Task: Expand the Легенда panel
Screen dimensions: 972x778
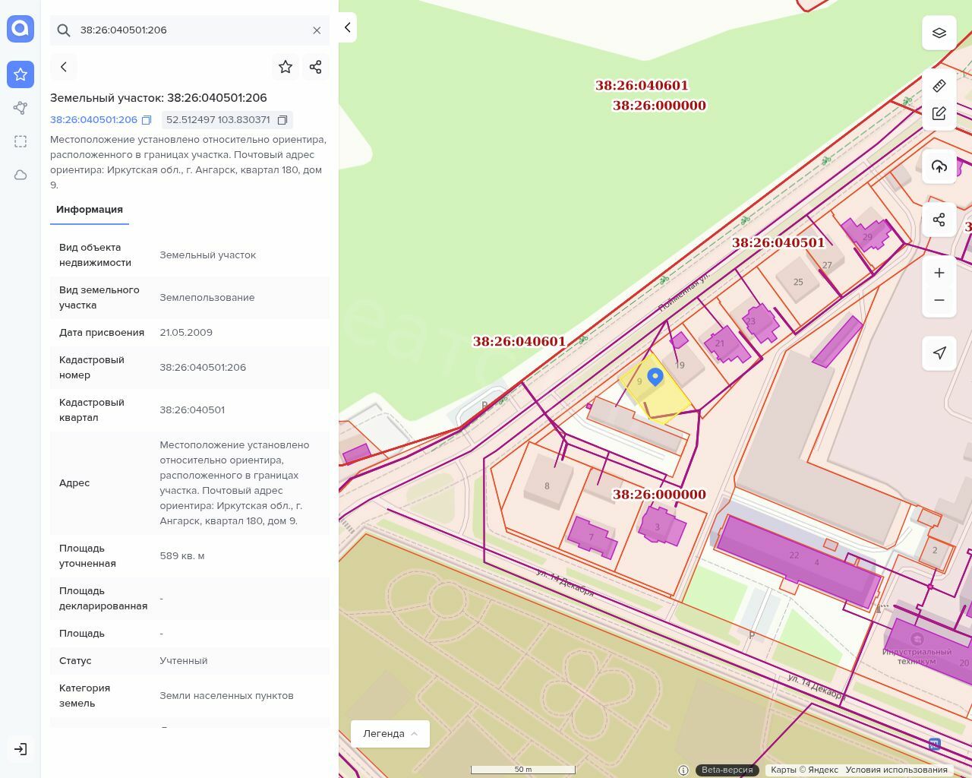Action: (390, 734)
